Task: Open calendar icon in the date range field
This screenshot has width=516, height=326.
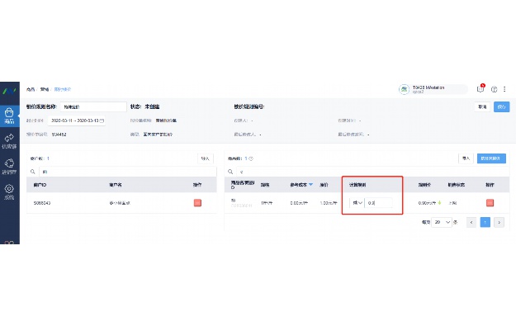Action: pos(102,120)
